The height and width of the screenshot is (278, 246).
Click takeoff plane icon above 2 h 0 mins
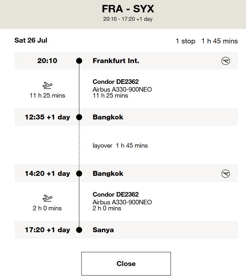pos(47,198)
